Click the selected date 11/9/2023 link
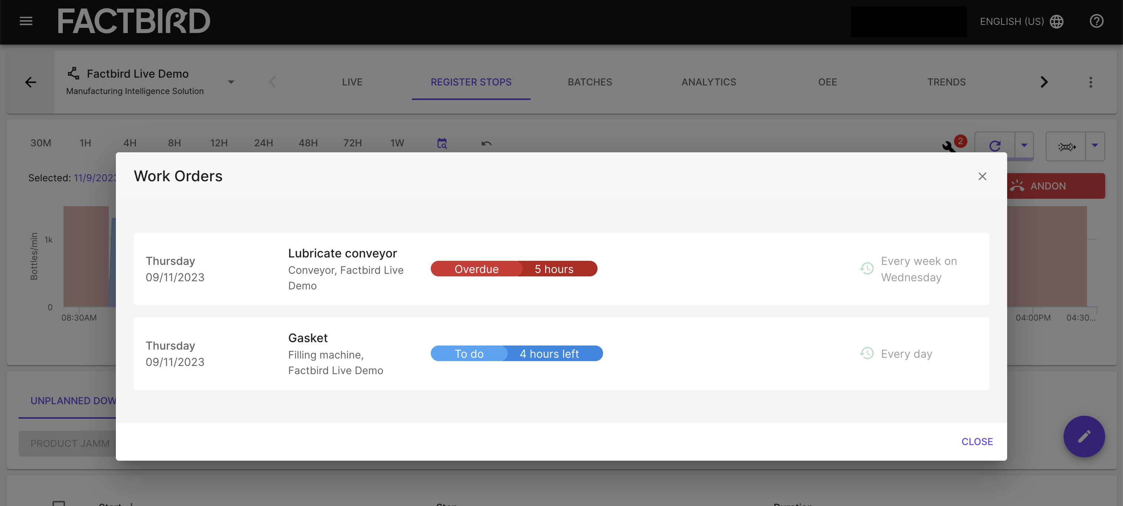This screenshot has height=506, width=1123. 95,178
